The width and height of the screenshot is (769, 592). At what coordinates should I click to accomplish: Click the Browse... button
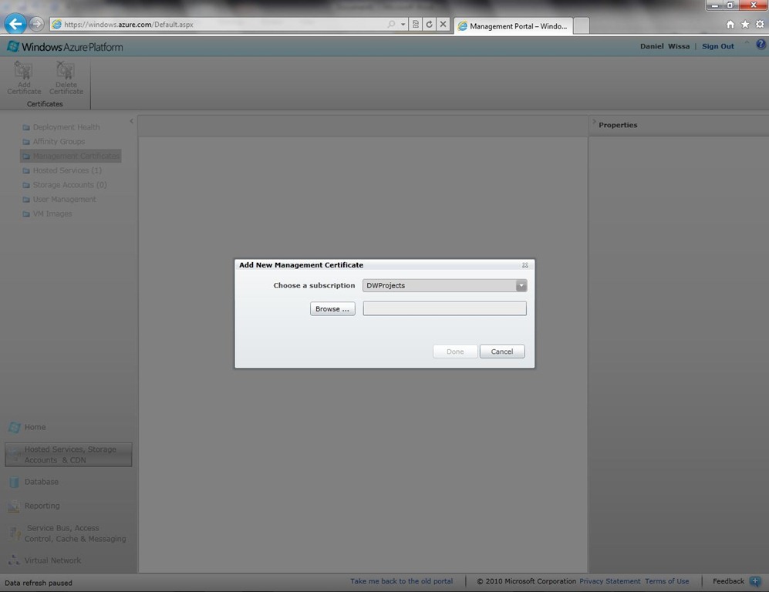click(332, 309)
